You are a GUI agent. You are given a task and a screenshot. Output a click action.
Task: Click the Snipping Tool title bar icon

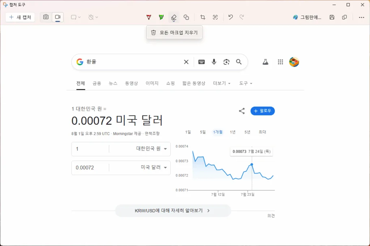click(x=5, y=5)
